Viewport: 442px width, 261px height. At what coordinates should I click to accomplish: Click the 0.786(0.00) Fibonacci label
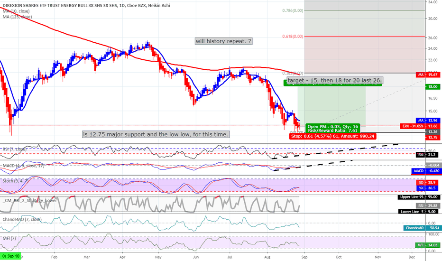pos(293,11)
